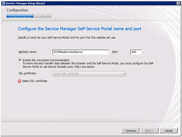Viewport: 182px width, 137px height.
Task: Open the SSL certificate dropdown arrow
Action: pyautogui.click(x=124, y=74)
